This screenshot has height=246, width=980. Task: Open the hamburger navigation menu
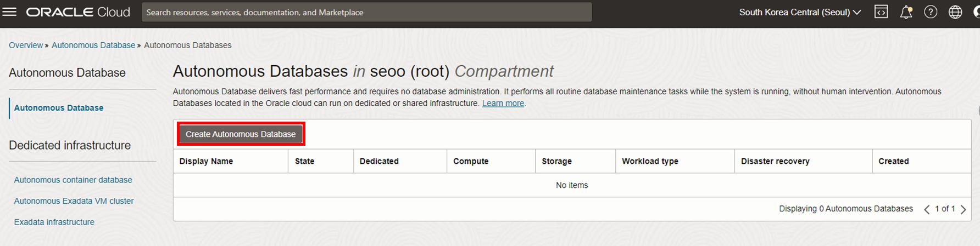tap(9, 12)
